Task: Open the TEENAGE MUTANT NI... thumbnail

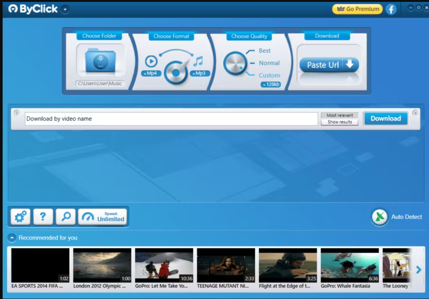Action: tap(226, 265)
